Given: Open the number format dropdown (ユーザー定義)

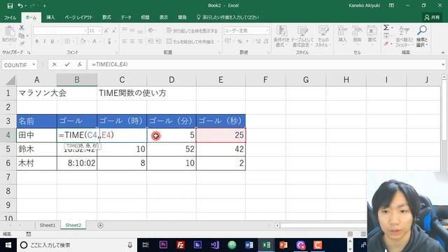Looking at the screenshot, I should click(x=246, y=31).
